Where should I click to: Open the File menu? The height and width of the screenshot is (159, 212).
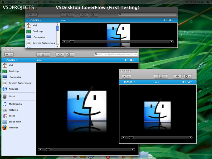[20, 2]
